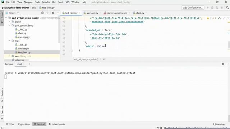Image resolution: width=230 pixels, height=129 pixels.
Task: Click the tests breadcrumb in navigation bar
Action: 34,8
